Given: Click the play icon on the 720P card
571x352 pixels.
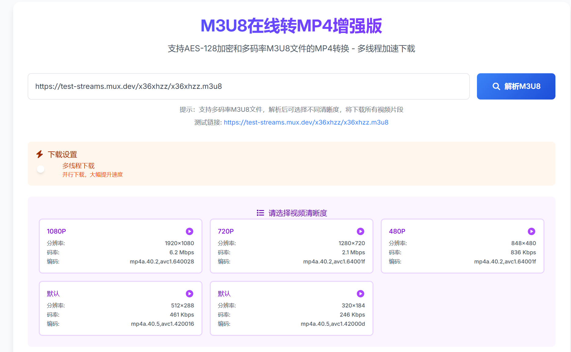Looking at the screenshot, I should [360, 231].
